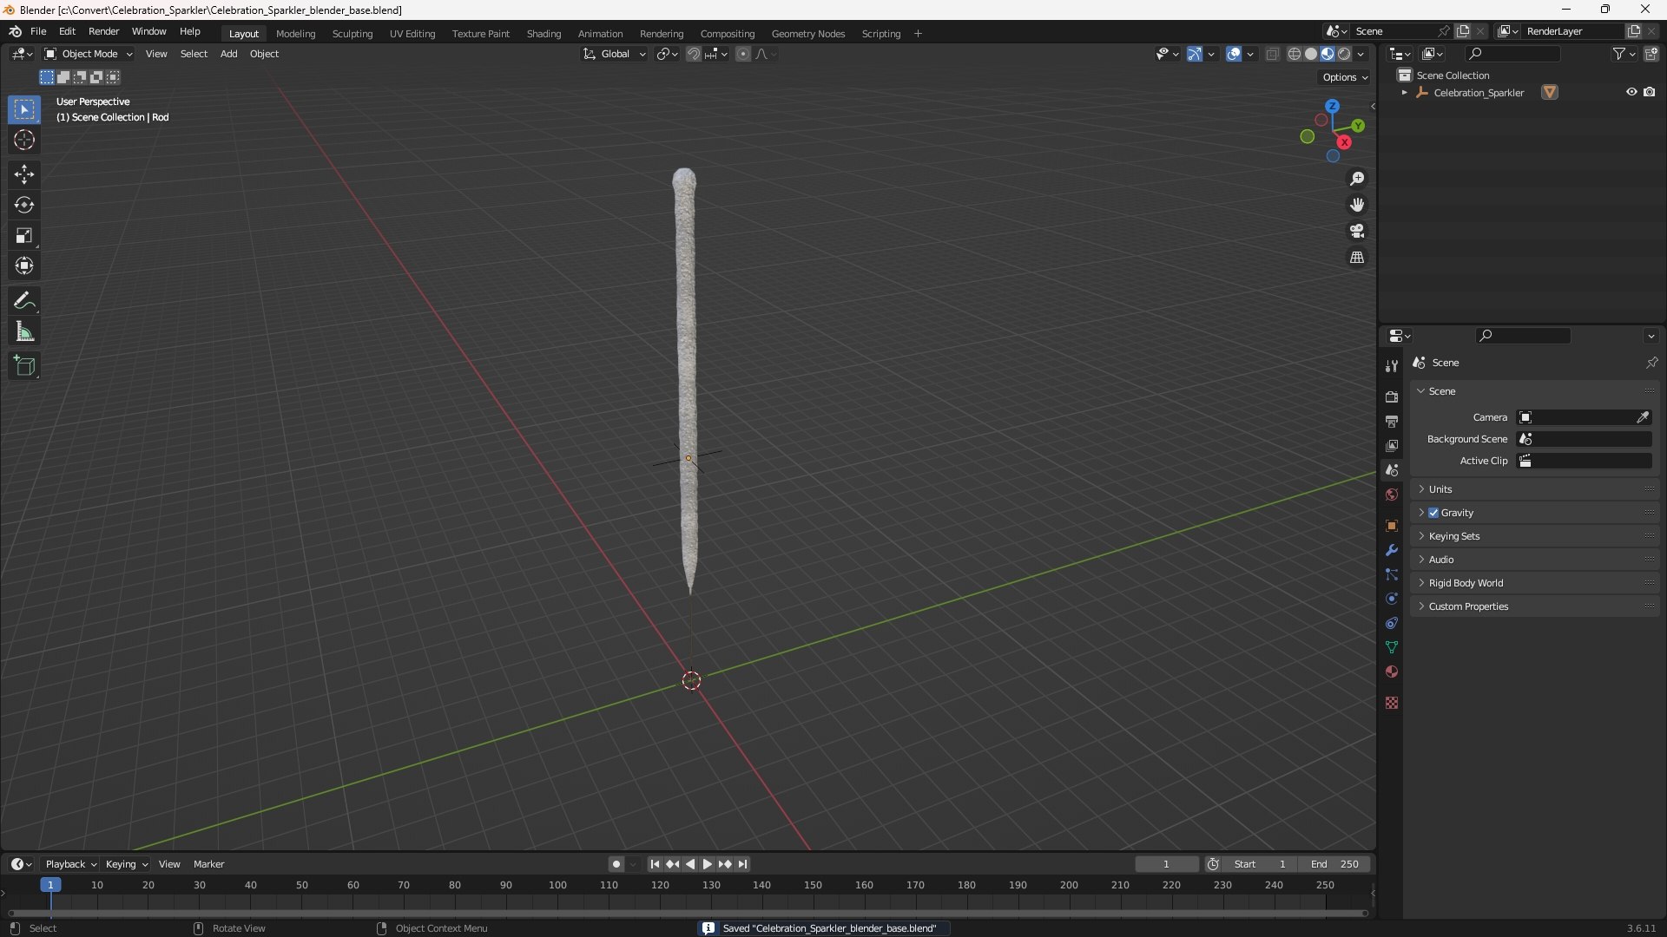Click the Zoom view gizmo icon
This screenshot has width=1667, height=937.
point(1357,179)
